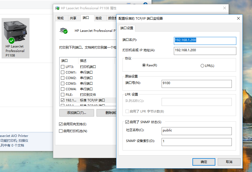The image size is (252, 172).
Task: Uncheck 启用双向支持 option
Action: [x=61, y=124]
